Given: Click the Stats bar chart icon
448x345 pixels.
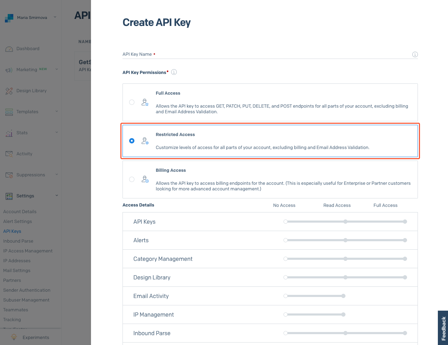Looking at the screenshot, I should pyautogui.click(x=9, y=133).
